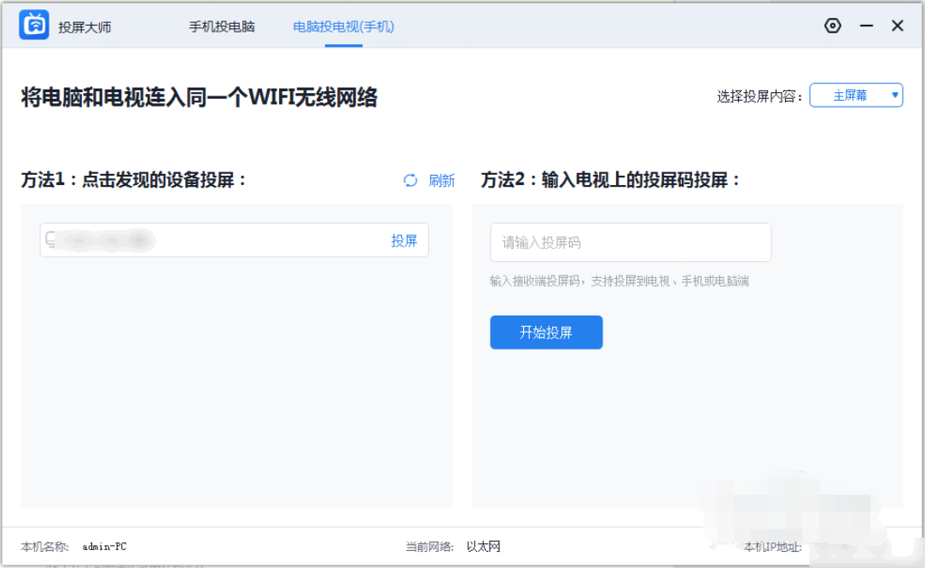Click the circular refresh icon
The image size is (925, 568).
coord(410,181)
